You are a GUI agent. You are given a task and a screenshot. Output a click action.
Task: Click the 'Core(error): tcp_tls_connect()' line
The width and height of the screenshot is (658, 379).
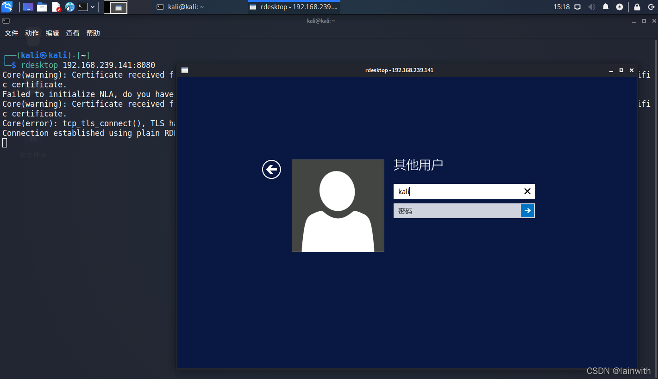tap(88, 123)
